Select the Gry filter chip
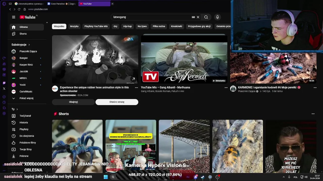Viewport: 323px width, 181px height. (116, 26)
